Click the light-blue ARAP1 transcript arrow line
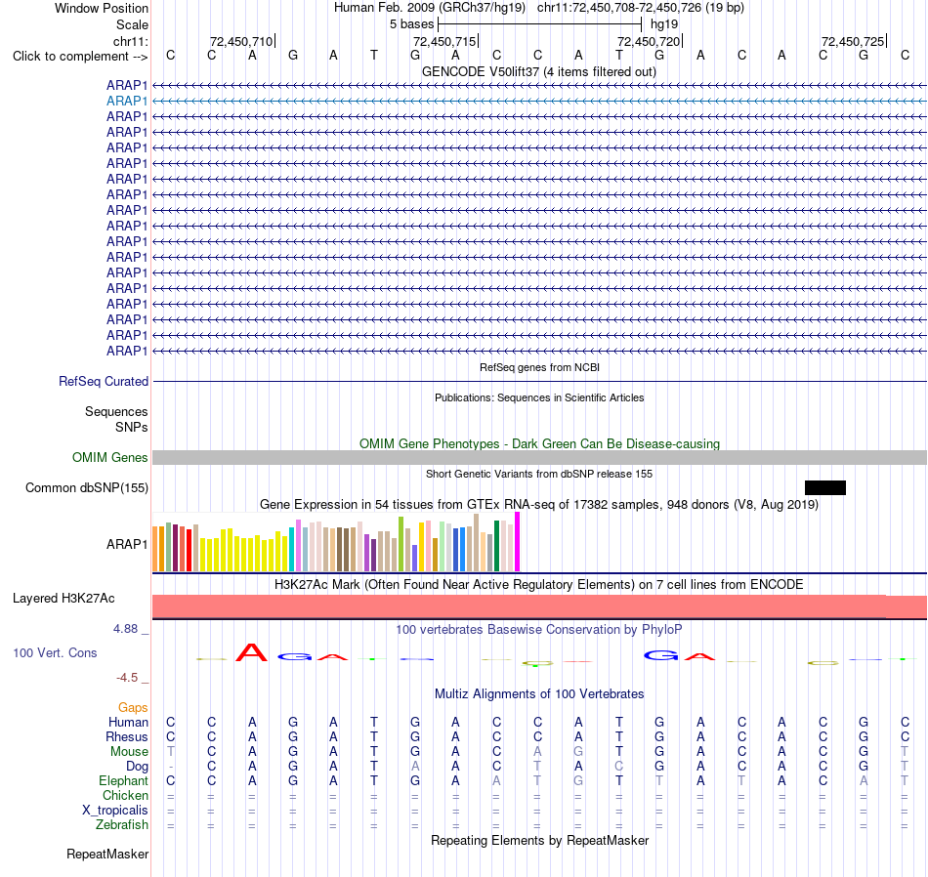928x877 pixels. point(540,102)
